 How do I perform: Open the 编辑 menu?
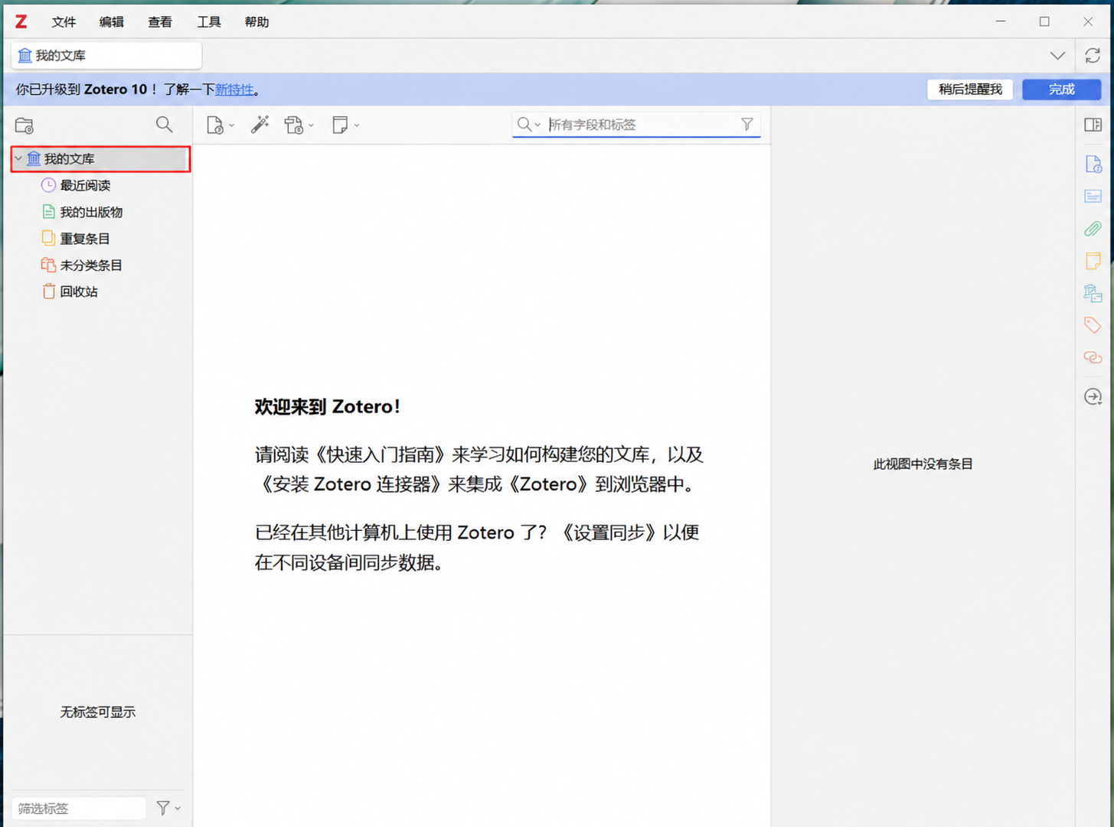pos(112,22)
